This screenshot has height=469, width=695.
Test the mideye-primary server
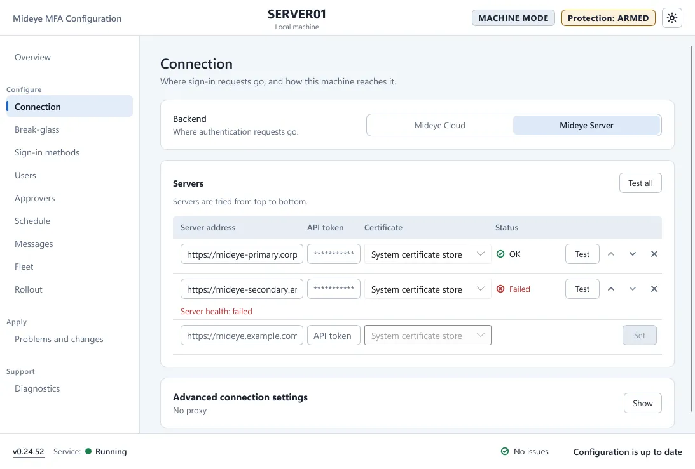point(582,254)
